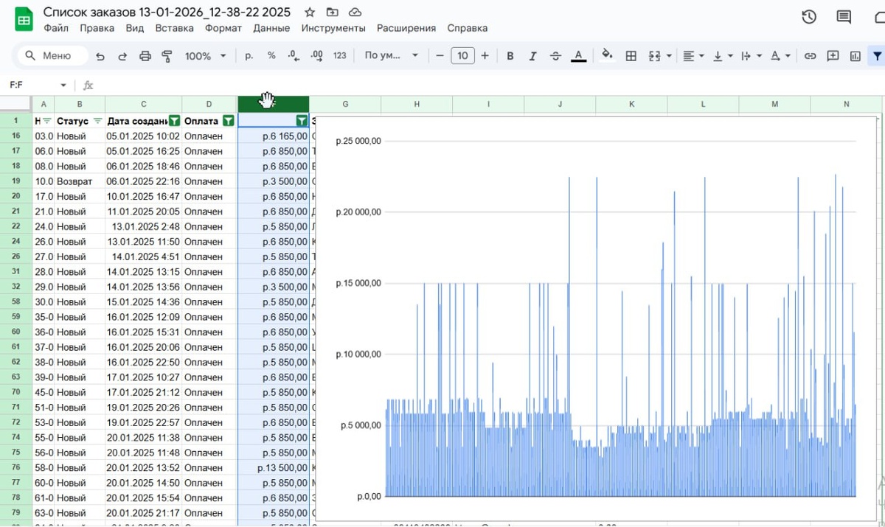Insert comment icon in toolbar
The height and width of the screenshot is (527, 885).
833,56
